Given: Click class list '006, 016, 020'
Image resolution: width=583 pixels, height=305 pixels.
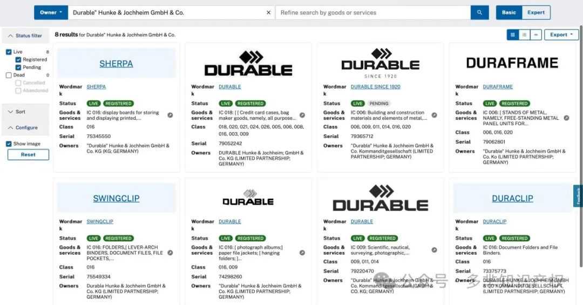Looking at the screenshot, I should [498, 132].
